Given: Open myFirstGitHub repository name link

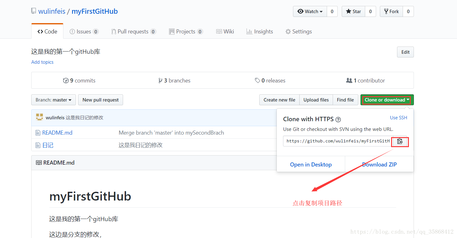Looking at the screenshot, I should tap(95, 12).
